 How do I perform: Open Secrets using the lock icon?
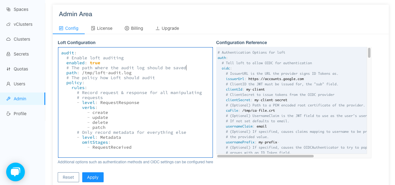click(8, 54)
